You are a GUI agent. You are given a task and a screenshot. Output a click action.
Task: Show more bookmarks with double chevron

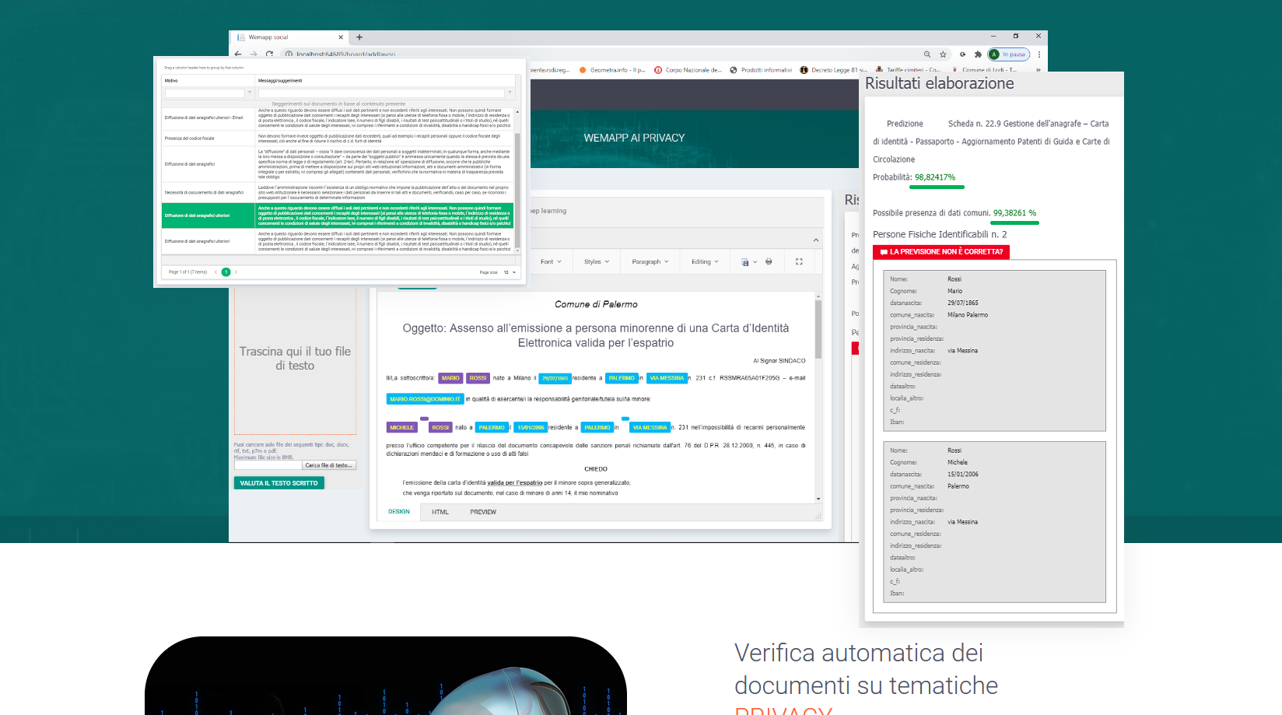coord(1038,70)
